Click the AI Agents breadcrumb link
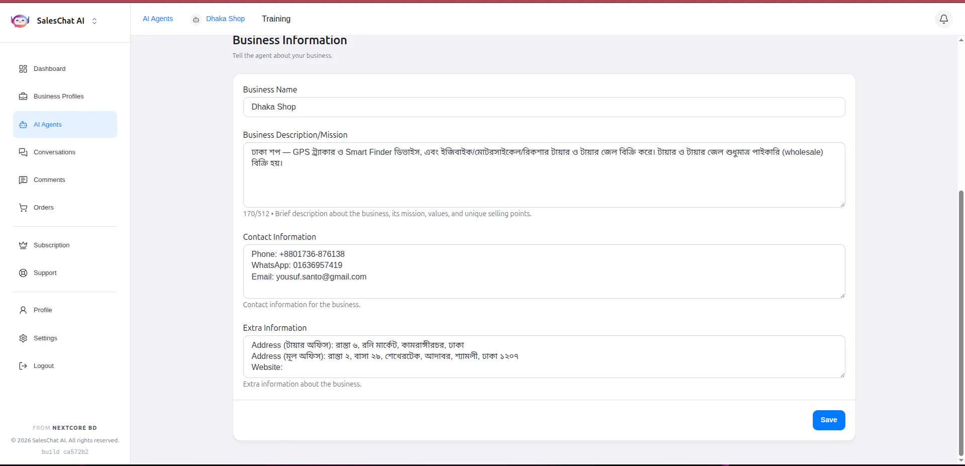Screen dimensions: 965x466 (x=158, y=19)
